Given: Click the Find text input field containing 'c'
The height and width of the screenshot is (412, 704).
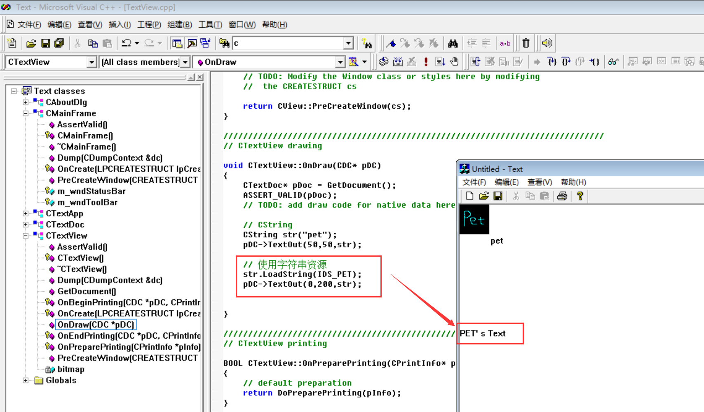Looking at the screenshot, I should click(289, 43).
